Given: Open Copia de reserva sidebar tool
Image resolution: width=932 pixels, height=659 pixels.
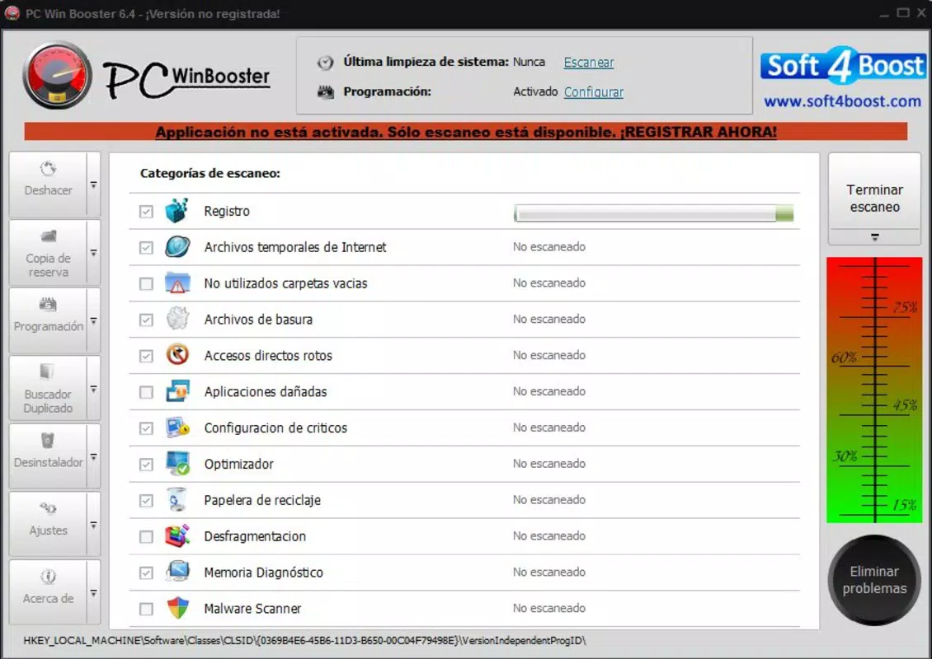Looking at the screenshot, I should pos(48,252).
